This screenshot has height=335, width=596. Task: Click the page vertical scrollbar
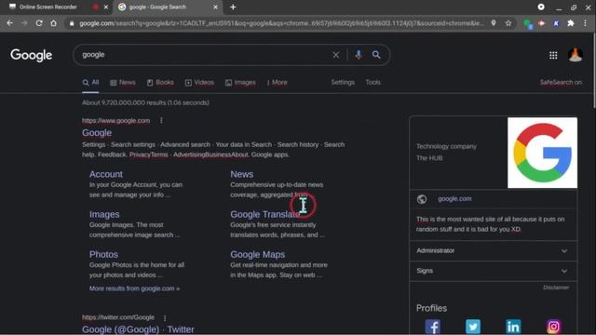(594, 71)
